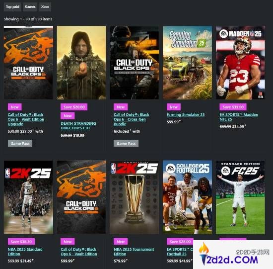Open Madden NFL 25 cover image
This screenshot has width=273, height=269.
[x=240, y=63]
